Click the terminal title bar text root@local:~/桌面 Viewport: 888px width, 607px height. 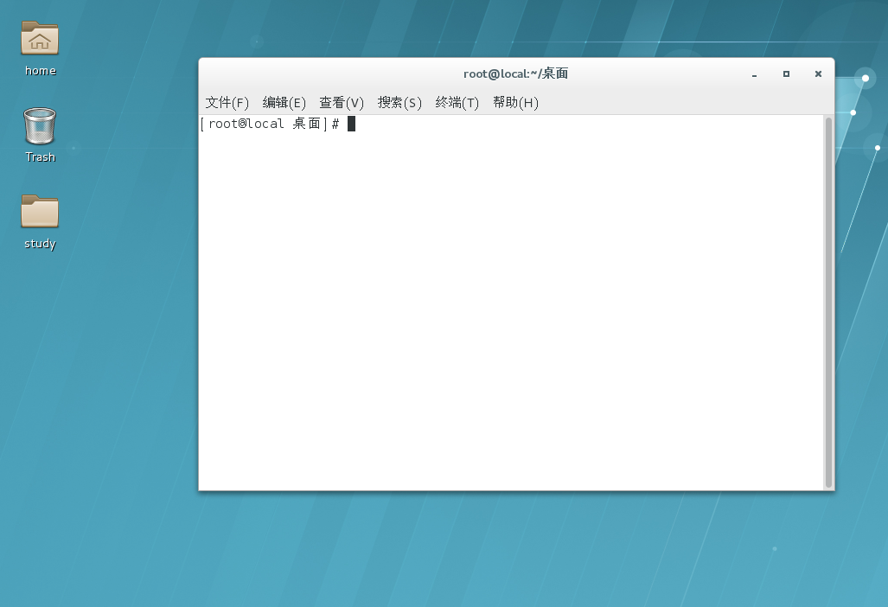[515, 73]
